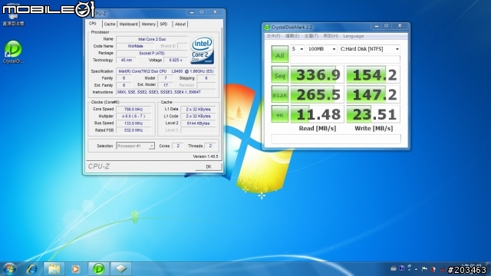491x276 pixels.
Task: Switch to the Cache tab
Action: pos(110,24)
